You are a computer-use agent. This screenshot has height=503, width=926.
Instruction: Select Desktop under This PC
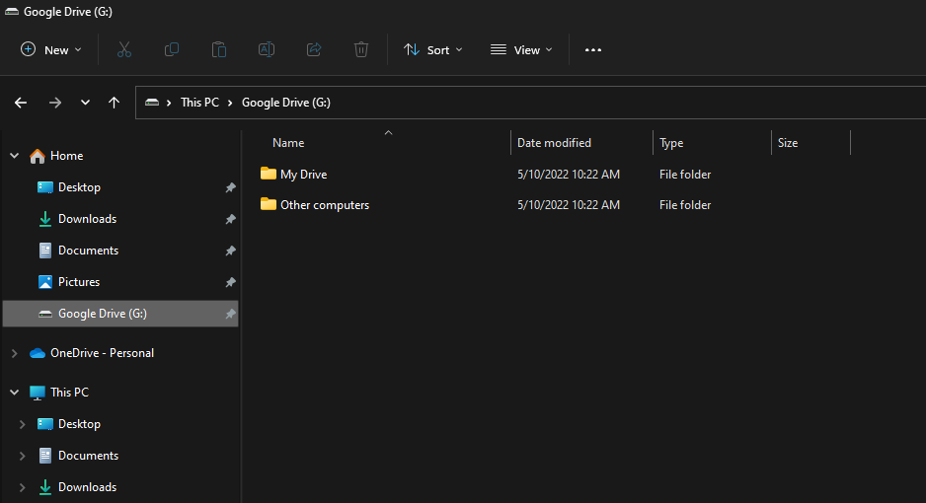[x=79, y=424]
